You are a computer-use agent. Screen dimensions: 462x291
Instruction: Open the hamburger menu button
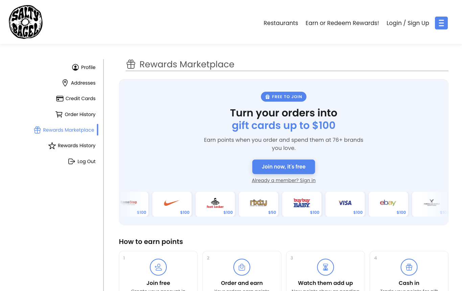[441, 23]
